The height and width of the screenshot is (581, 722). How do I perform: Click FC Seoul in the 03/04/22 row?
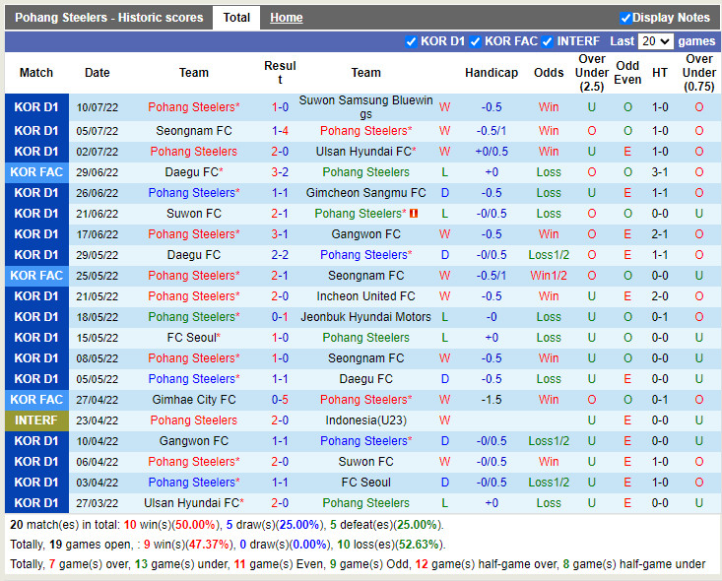tap(365, 483)
